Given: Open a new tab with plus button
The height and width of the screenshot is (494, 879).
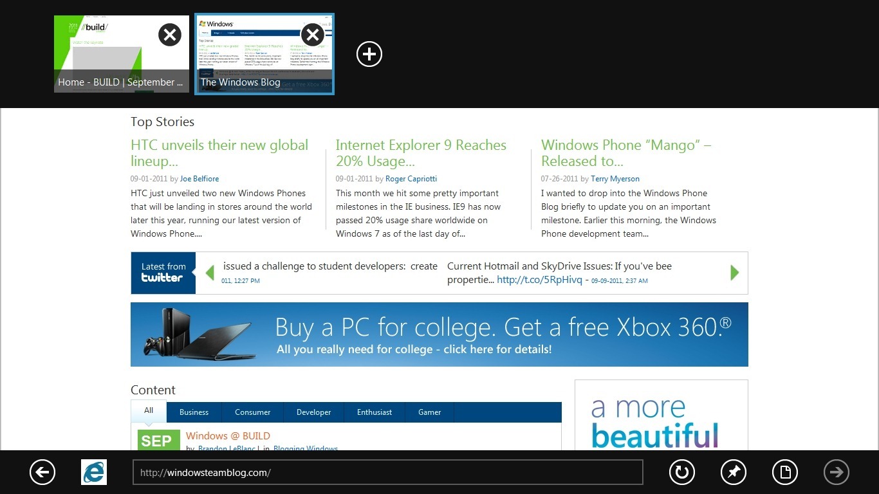Looking at the screenshot, I should point(369,54).
